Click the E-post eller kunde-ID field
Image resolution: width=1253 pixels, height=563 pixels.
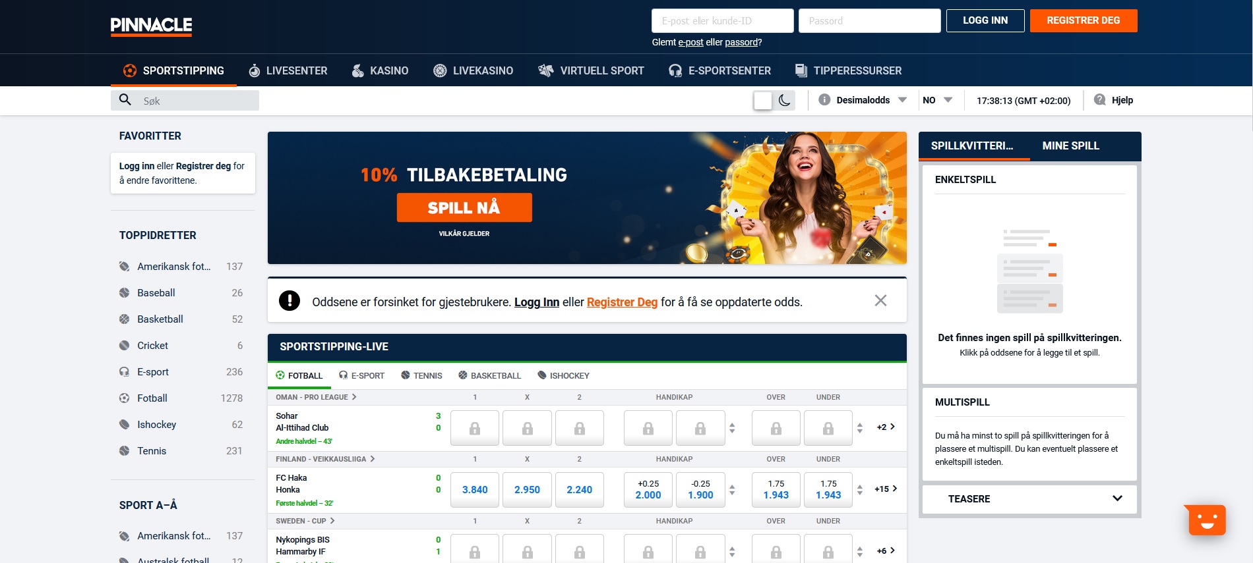[723, 20]
